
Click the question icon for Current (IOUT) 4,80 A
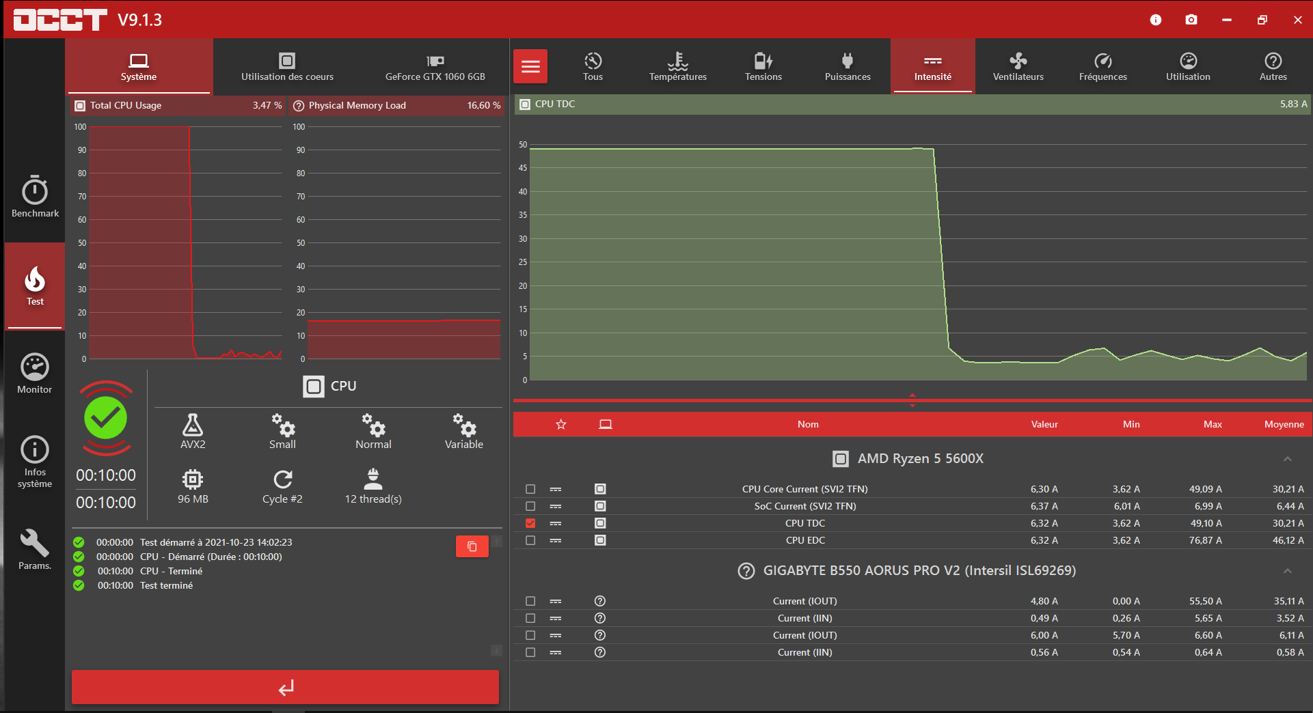tap(600, 601)
